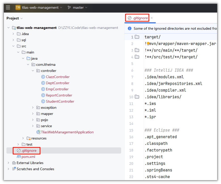
Task: Click the StudentController class icon
Action: 43,102
